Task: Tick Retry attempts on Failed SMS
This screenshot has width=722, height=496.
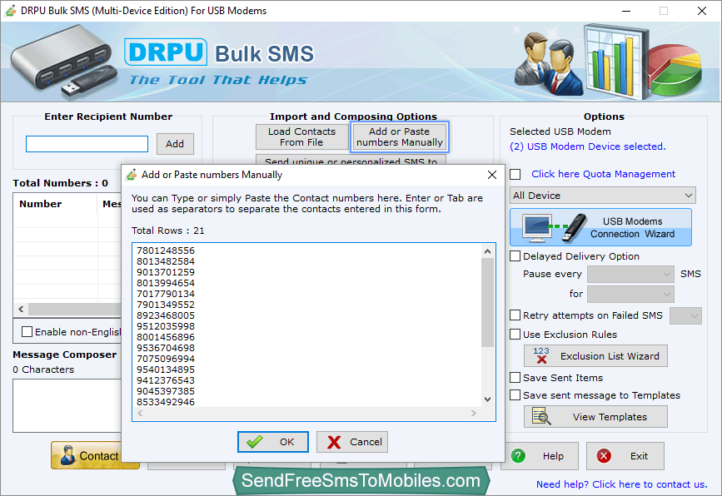Action: click(515, 315)
